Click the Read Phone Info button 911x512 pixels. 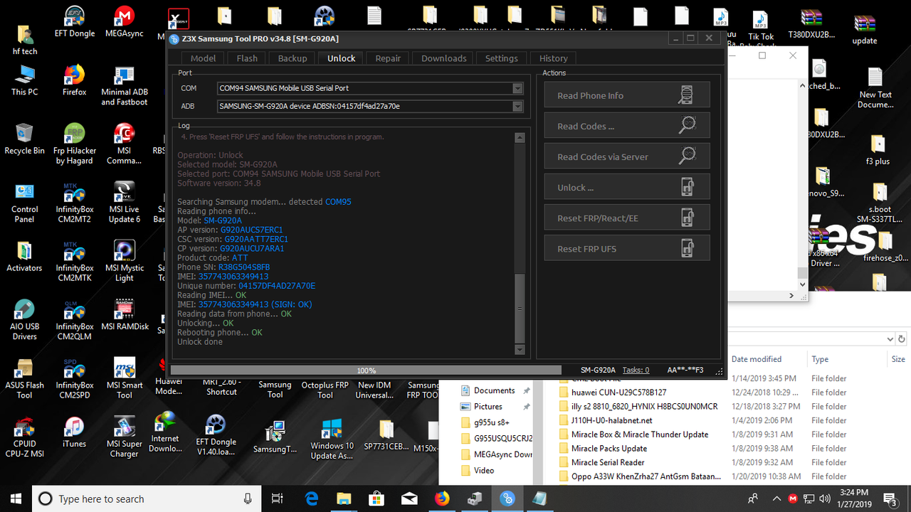coord(627,95)
